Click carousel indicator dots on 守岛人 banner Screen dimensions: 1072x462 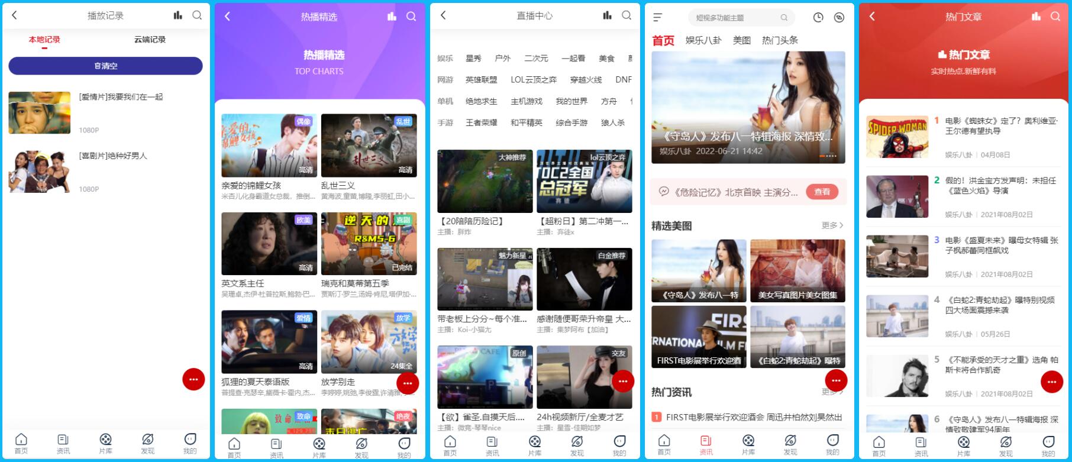[x=828, y=156]
